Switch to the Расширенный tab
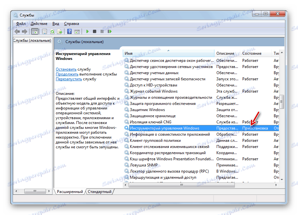The width and height of the screenshot is (298, 215). point(70,192)
